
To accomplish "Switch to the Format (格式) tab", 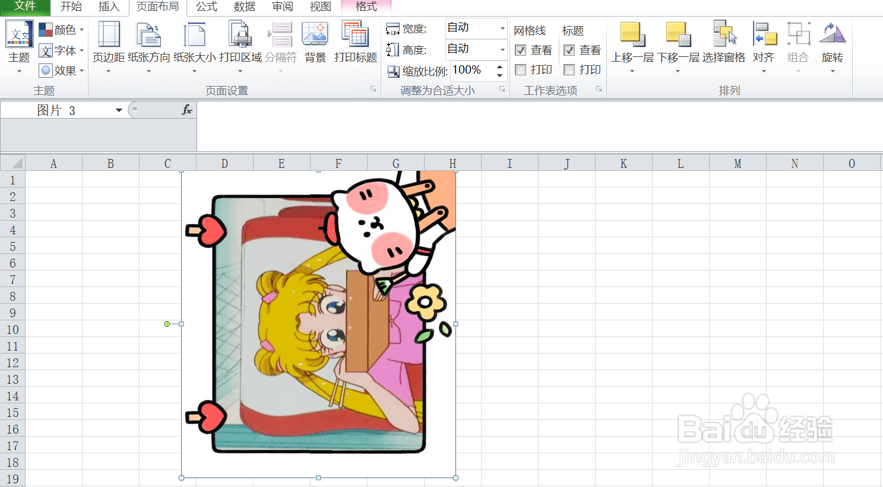I will pyautogui.click(x=366, y=7).
